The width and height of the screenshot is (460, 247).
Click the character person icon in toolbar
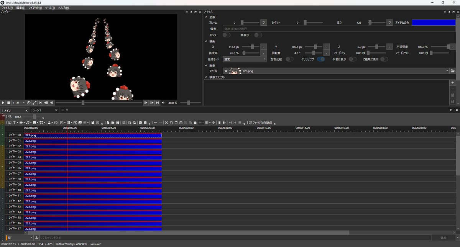49,123
